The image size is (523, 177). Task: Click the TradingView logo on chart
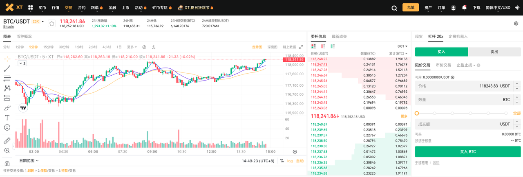pos(23,108)
